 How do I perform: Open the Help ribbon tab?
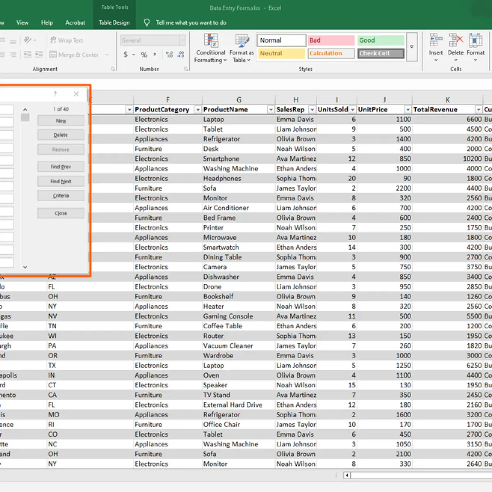[47, 23]
